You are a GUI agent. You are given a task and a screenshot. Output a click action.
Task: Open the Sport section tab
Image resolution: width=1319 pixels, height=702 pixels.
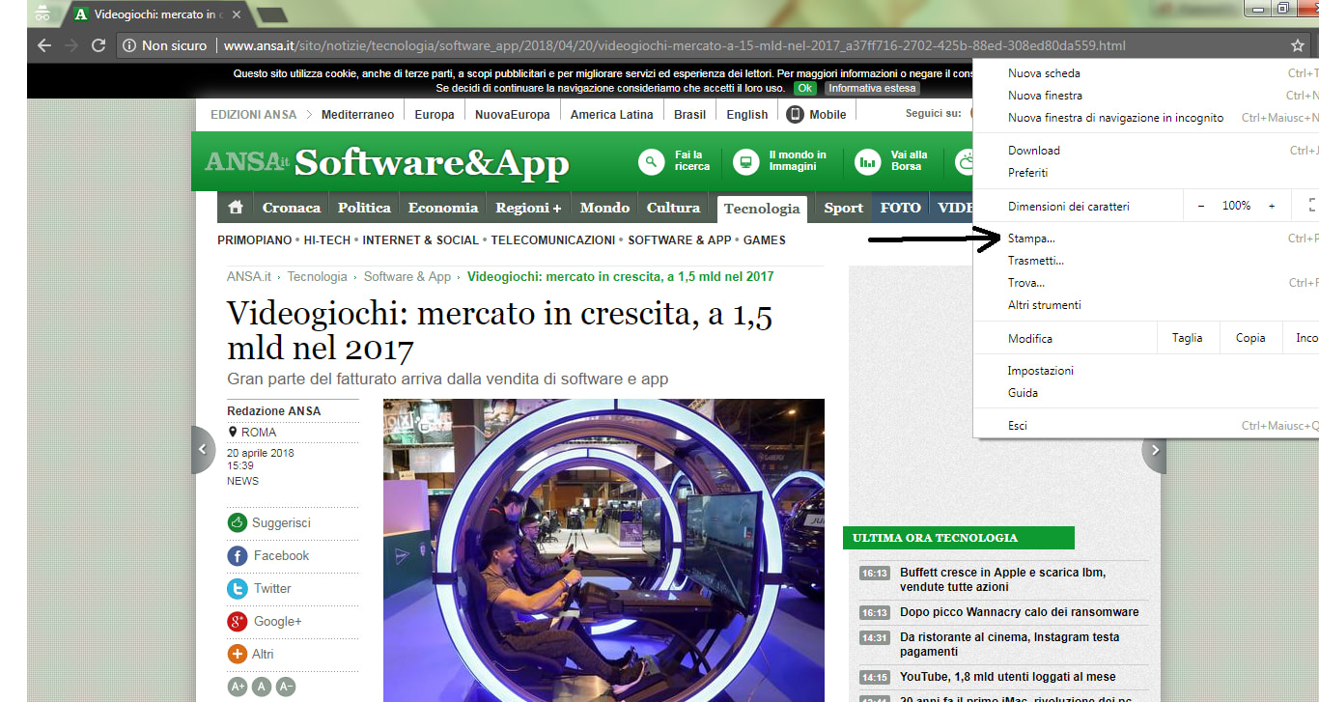[x=843, y=208]
